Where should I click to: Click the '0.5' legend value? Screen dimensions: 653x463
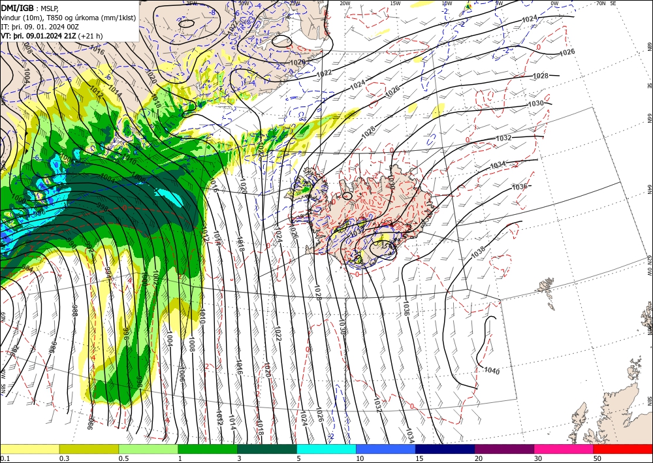123,458
